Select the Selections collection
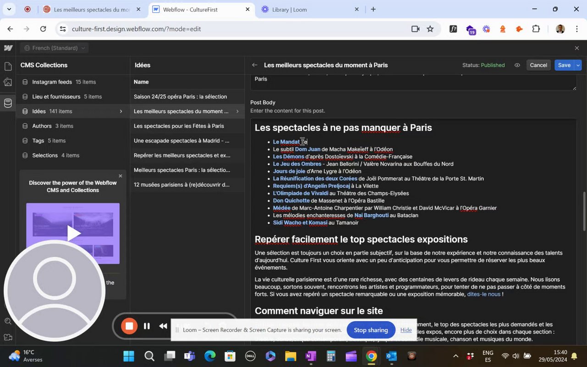The width and height of the screenshot is (587, 367). 73,155
